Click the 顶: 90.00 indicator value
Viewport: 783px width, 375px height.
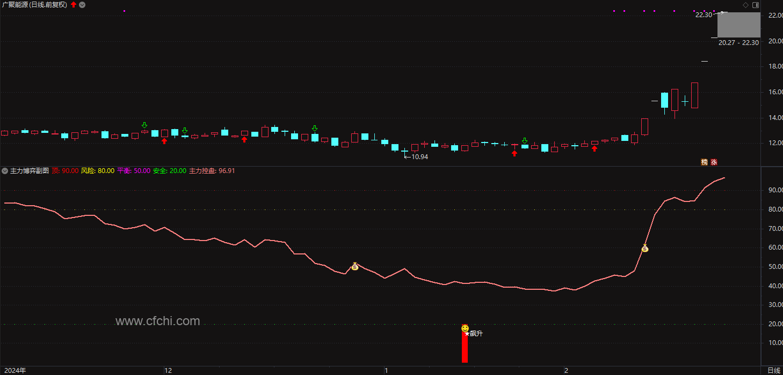[65, 171]
